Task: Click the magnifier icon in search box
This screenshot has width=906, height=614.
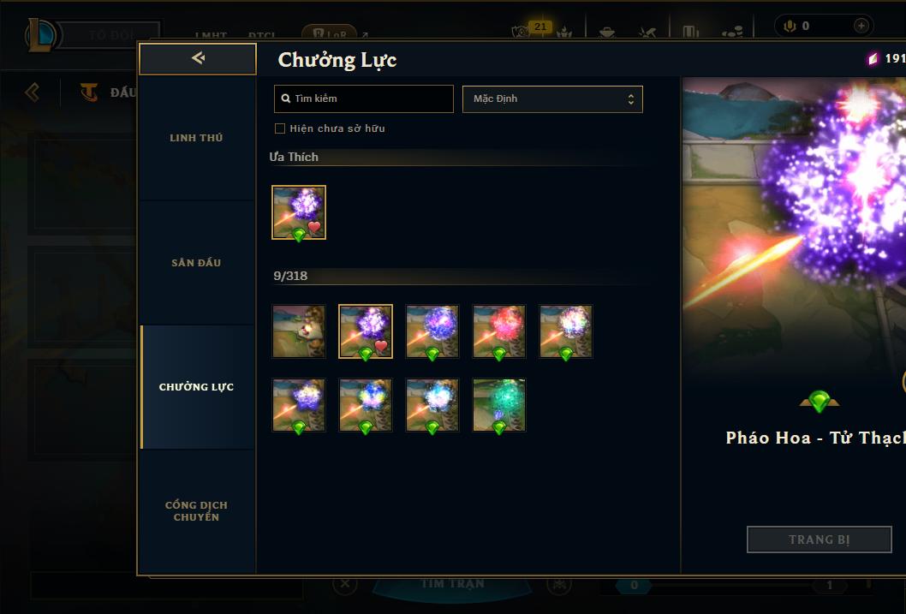Action: pos(285,98)
